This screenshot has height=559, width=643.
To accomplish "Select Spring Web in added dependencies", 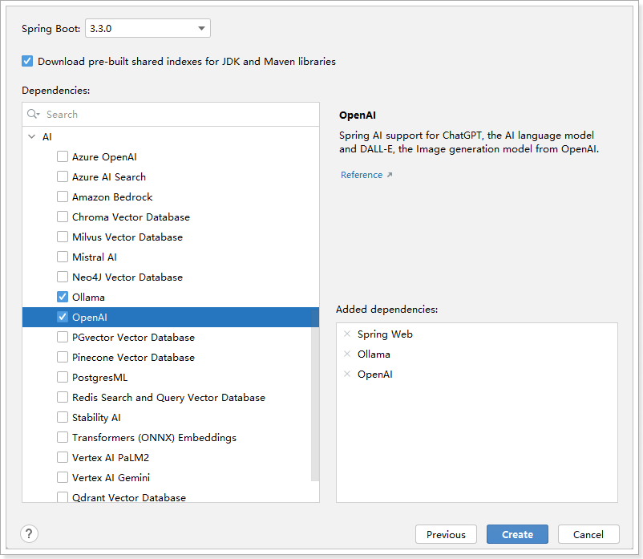I will click(x=385, y=334).
